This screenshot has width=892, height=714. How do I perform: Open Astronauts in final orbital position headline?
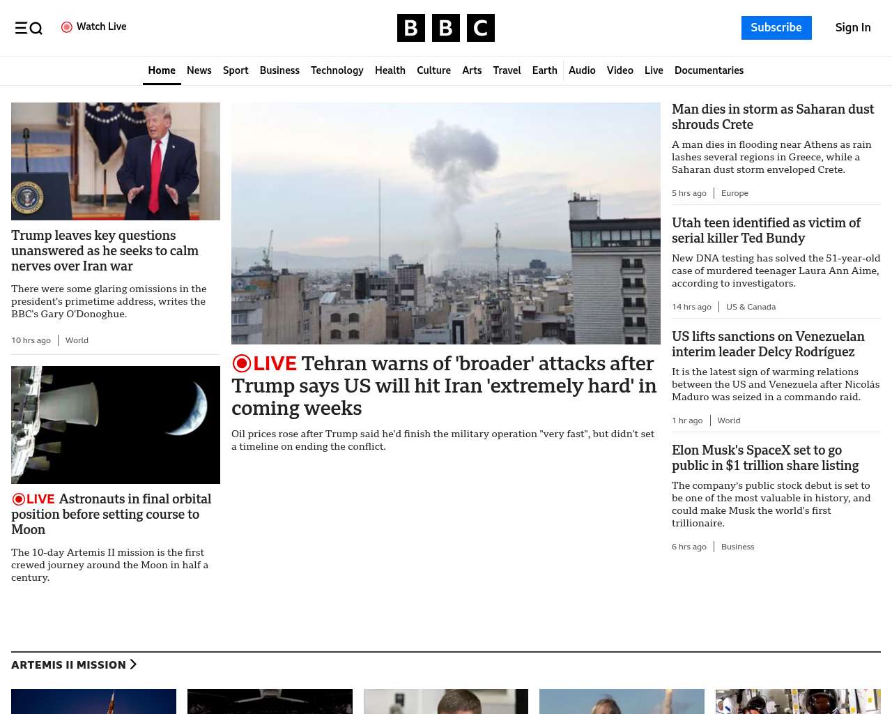click(111, 514)
